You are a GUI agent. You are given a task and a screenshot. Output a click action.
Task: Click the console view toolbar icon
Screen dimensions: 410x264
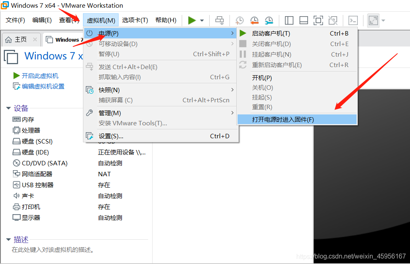point(353,20)
